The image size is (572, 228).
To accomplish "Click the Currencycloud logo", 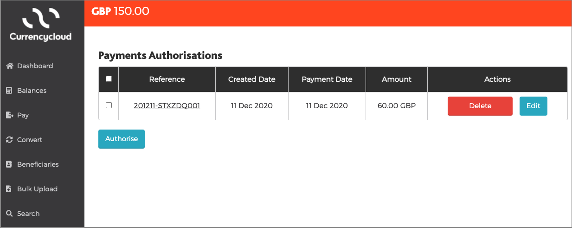I will [x=41, y=25].
